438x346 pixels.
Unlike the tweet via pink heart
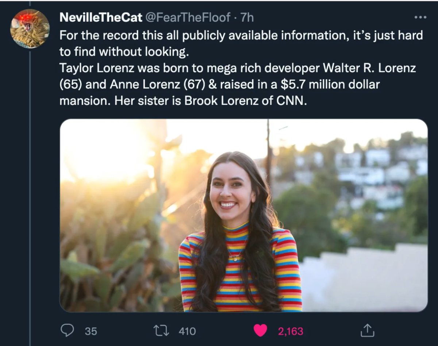click(x=260, y=331)
